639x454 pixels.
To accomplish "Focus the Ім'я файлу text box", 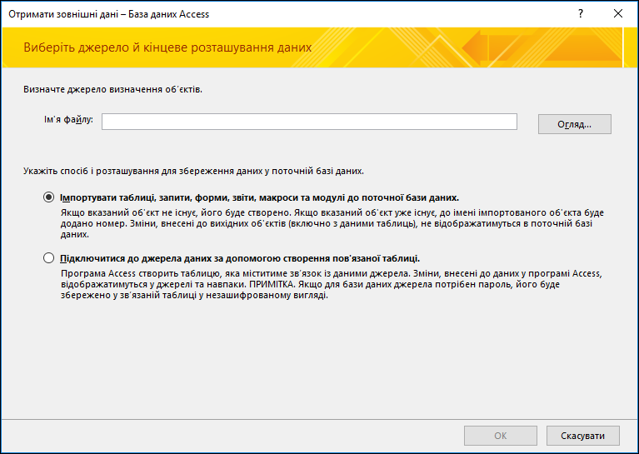I will [x=309, y=122].
